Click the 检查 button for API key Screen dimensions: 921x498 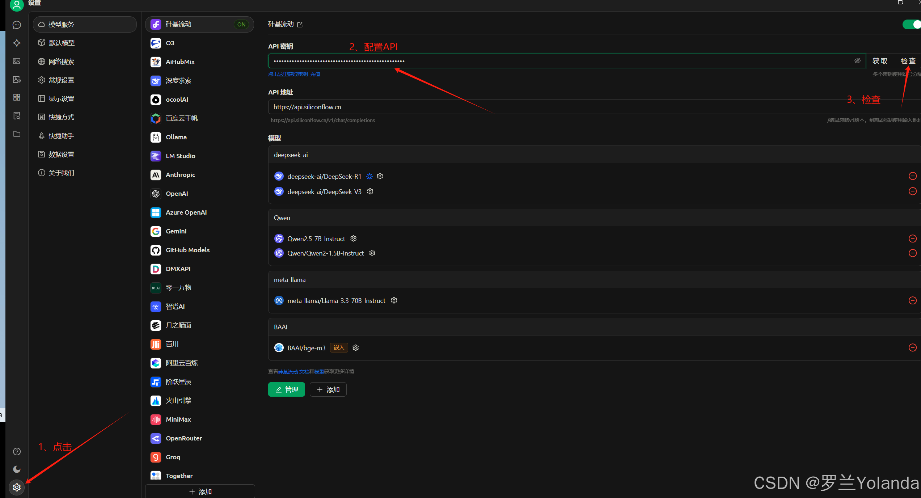click(x=908, y=61)
